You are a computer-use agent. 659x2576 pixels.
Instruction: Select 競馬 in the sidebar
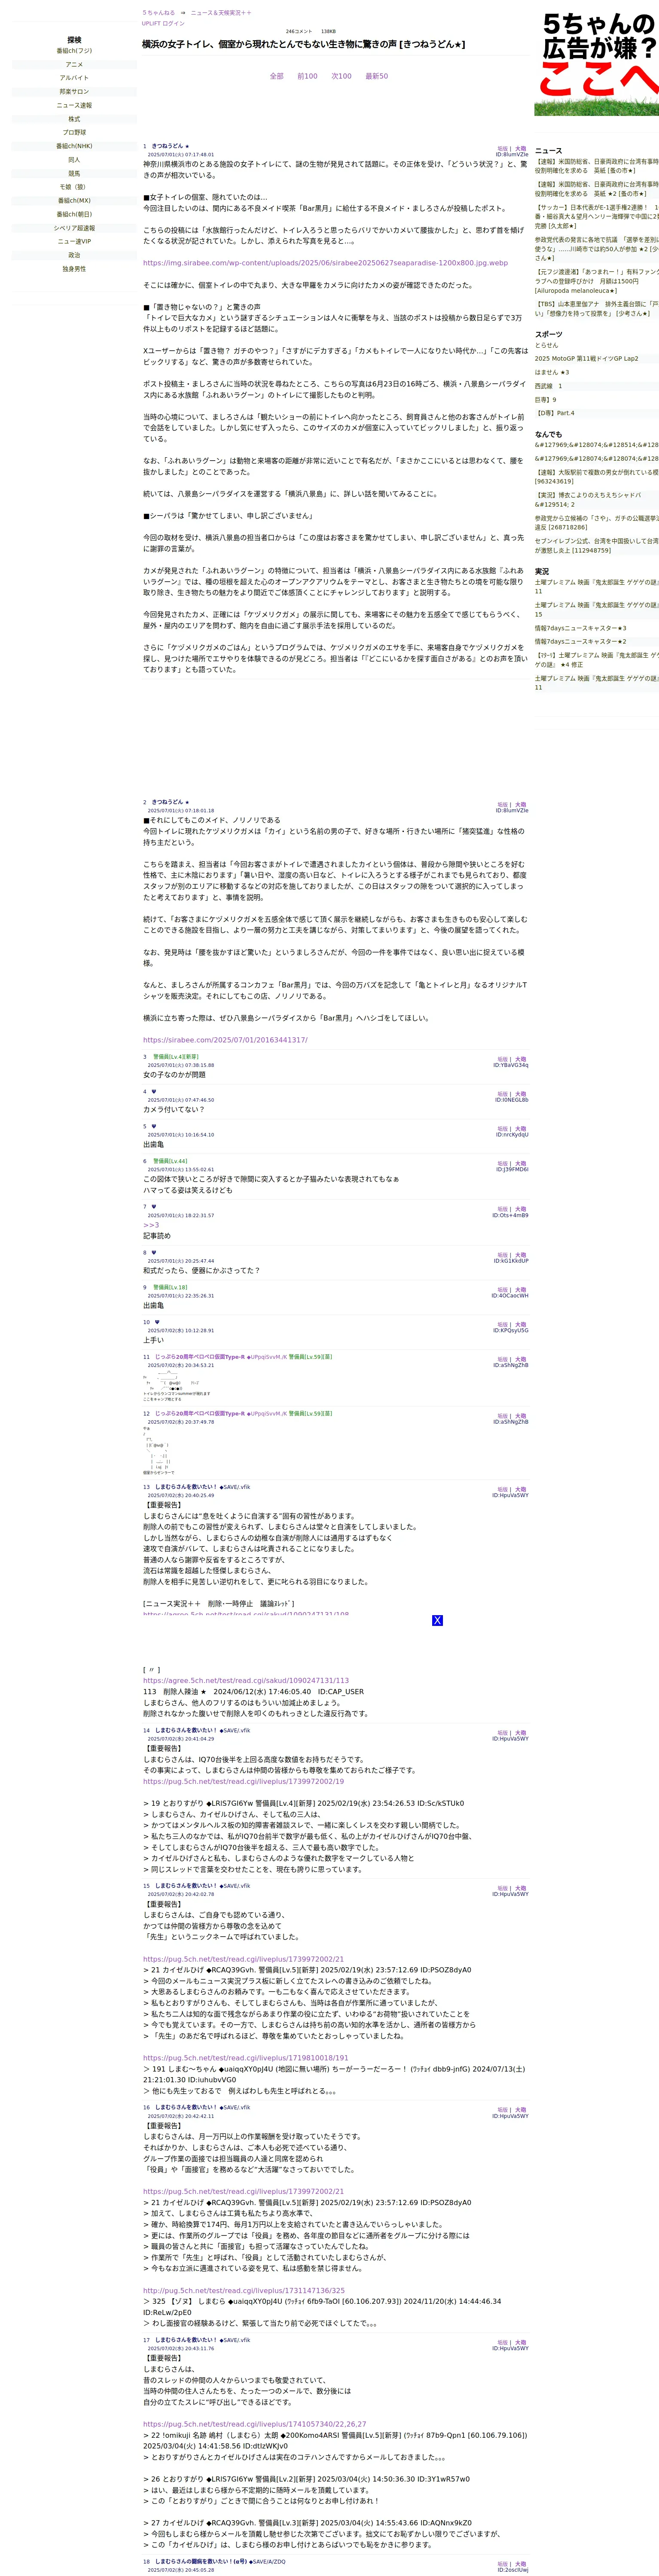74,174
